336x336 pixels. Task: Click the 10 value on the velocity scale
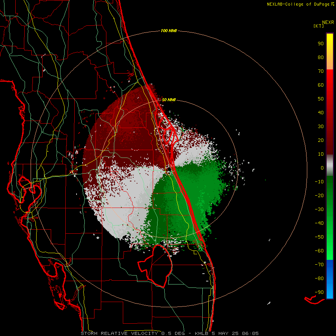(321, 154)
